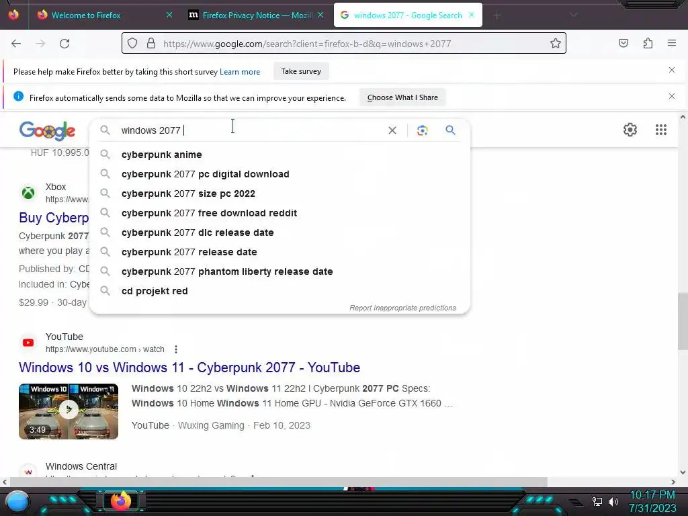Click the taskbar clock 10:17 PM
Image resolution: width=688 pixels, height=516 pixels.
652,495
